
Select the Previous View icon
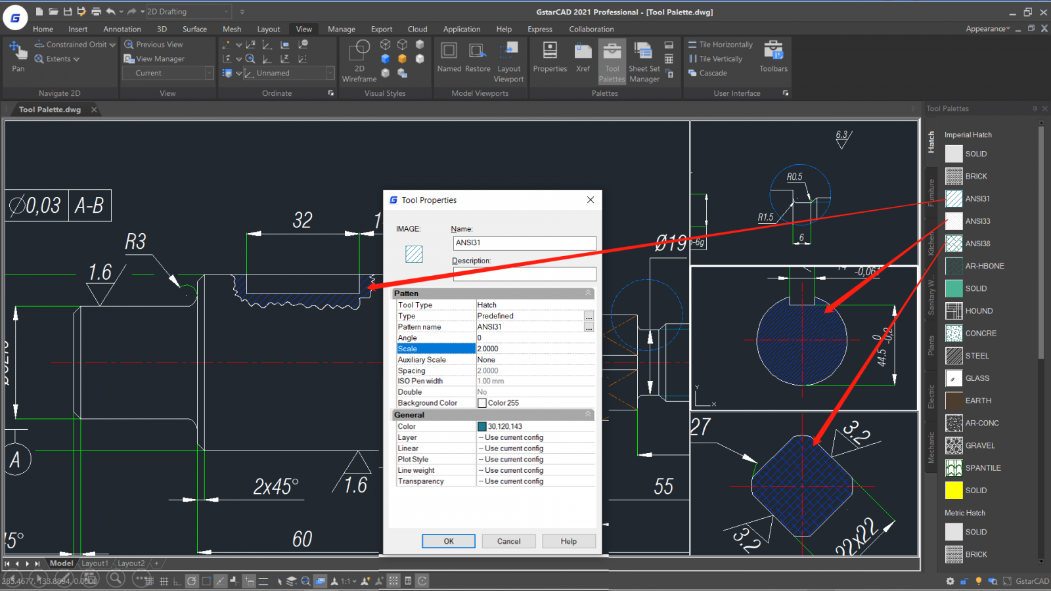click(129, 45)
